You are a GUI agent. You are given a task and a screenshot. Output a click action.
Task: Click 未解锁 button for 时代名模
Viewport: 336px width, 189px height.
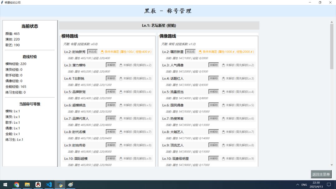pyautogui.click(x=111, y=131)
